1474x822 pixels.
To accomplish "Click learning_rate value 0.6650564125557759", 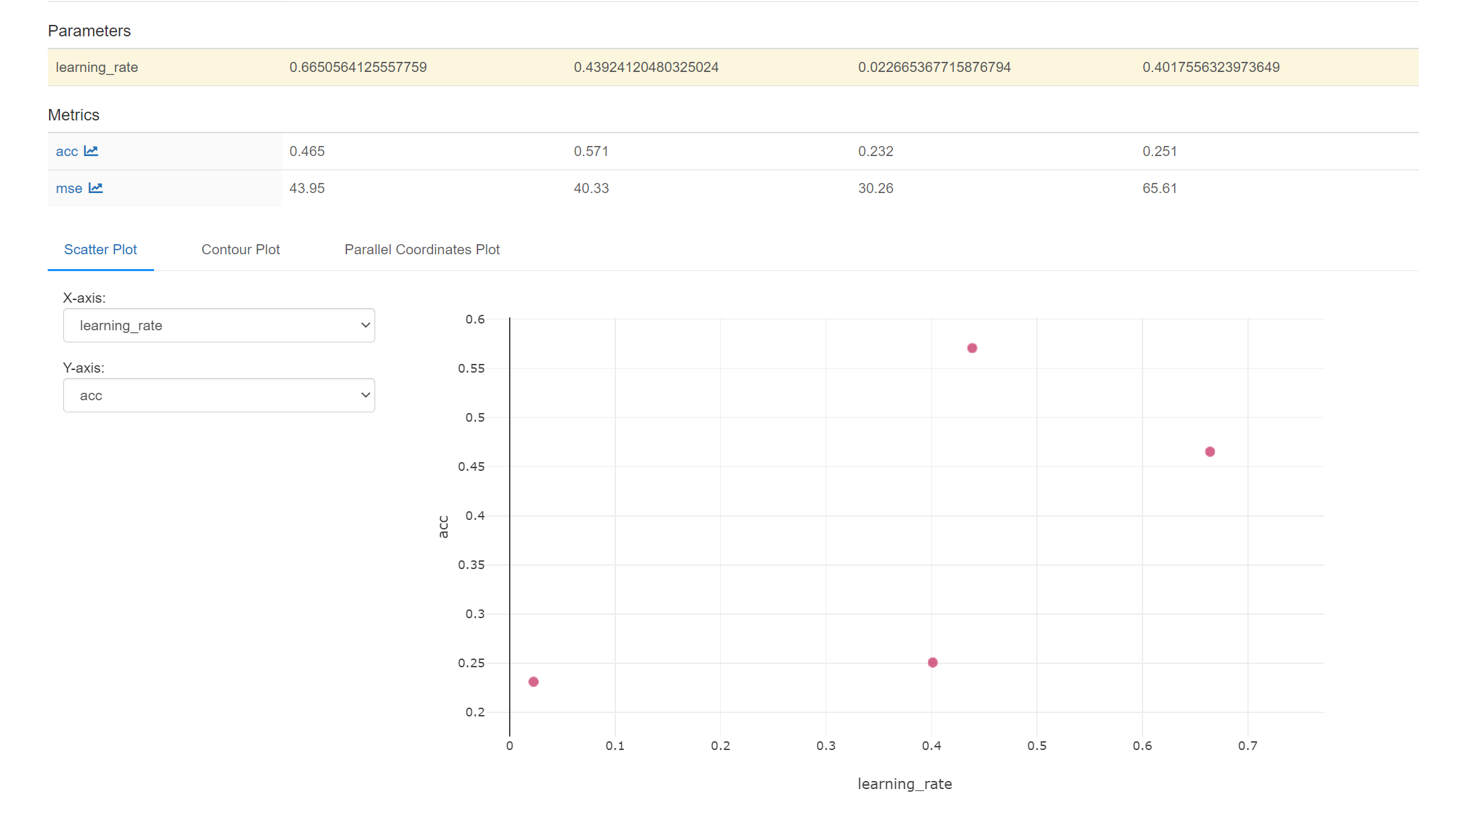I will coord(358,67).
